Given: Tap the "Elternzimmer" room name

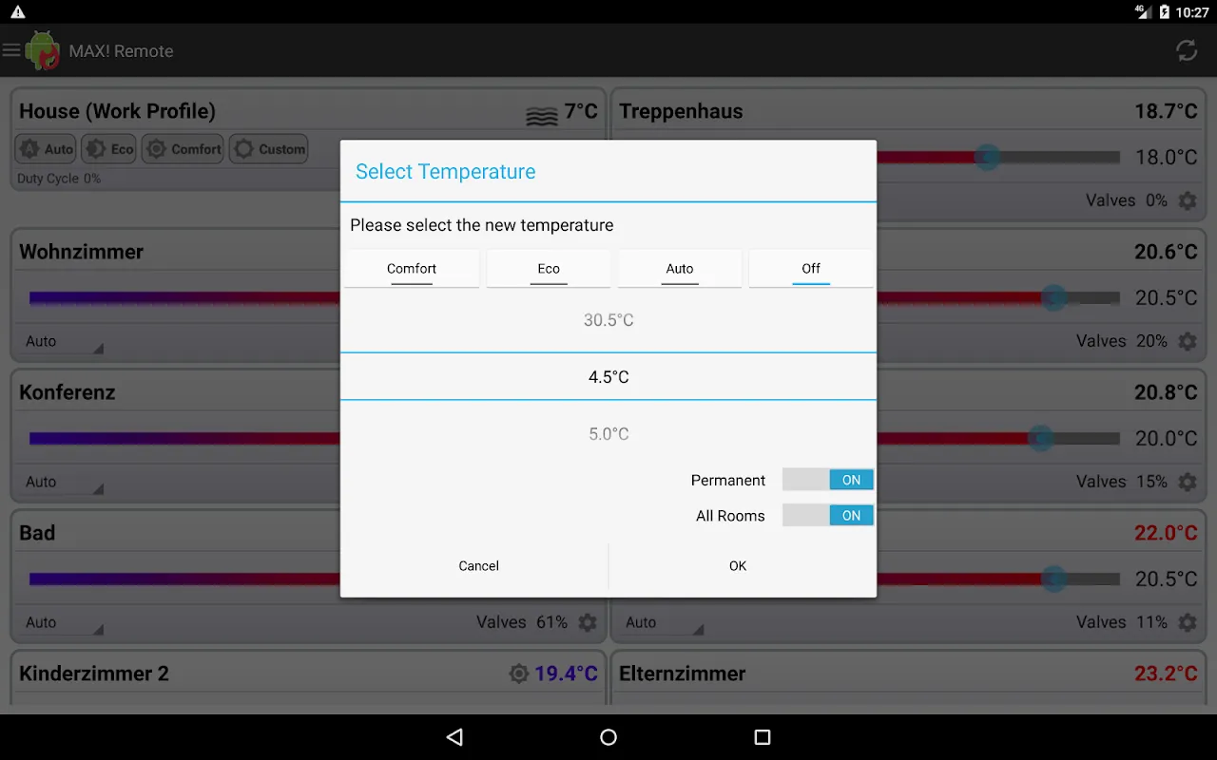Looking at the screenshot, I should [x=682, y=674].
